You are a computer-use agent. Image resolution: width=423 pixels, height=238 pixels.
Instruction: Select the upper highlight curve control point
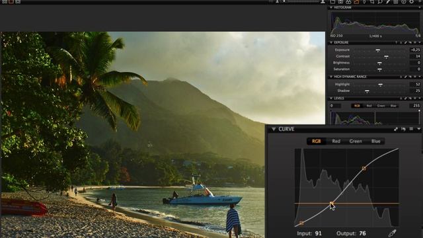coord(364,169)
